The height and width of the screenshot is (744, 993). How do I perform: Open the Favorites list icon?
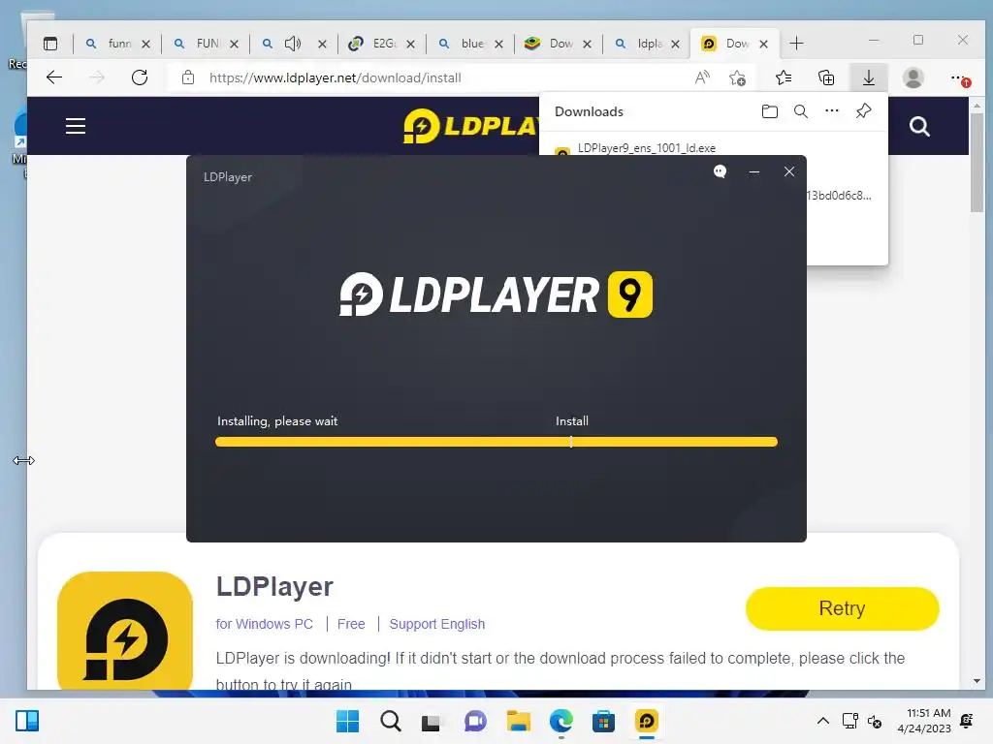point(784,77)
